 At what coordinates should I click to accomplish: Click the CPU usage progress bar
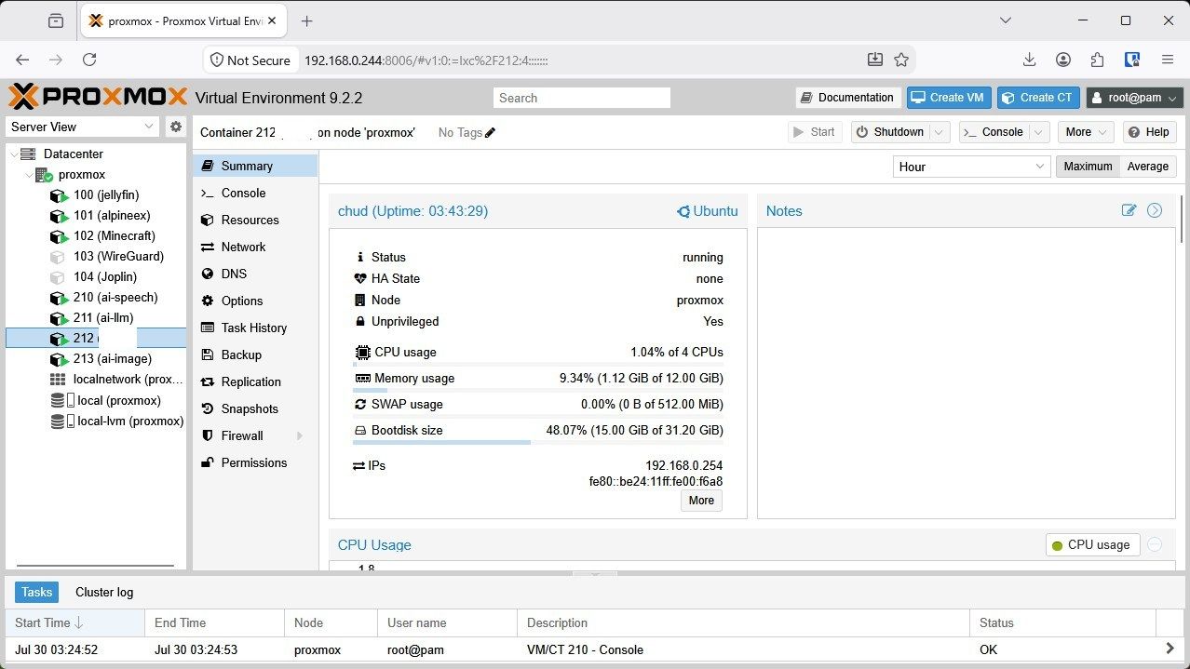pyautogui.click(x=538, y=365)
